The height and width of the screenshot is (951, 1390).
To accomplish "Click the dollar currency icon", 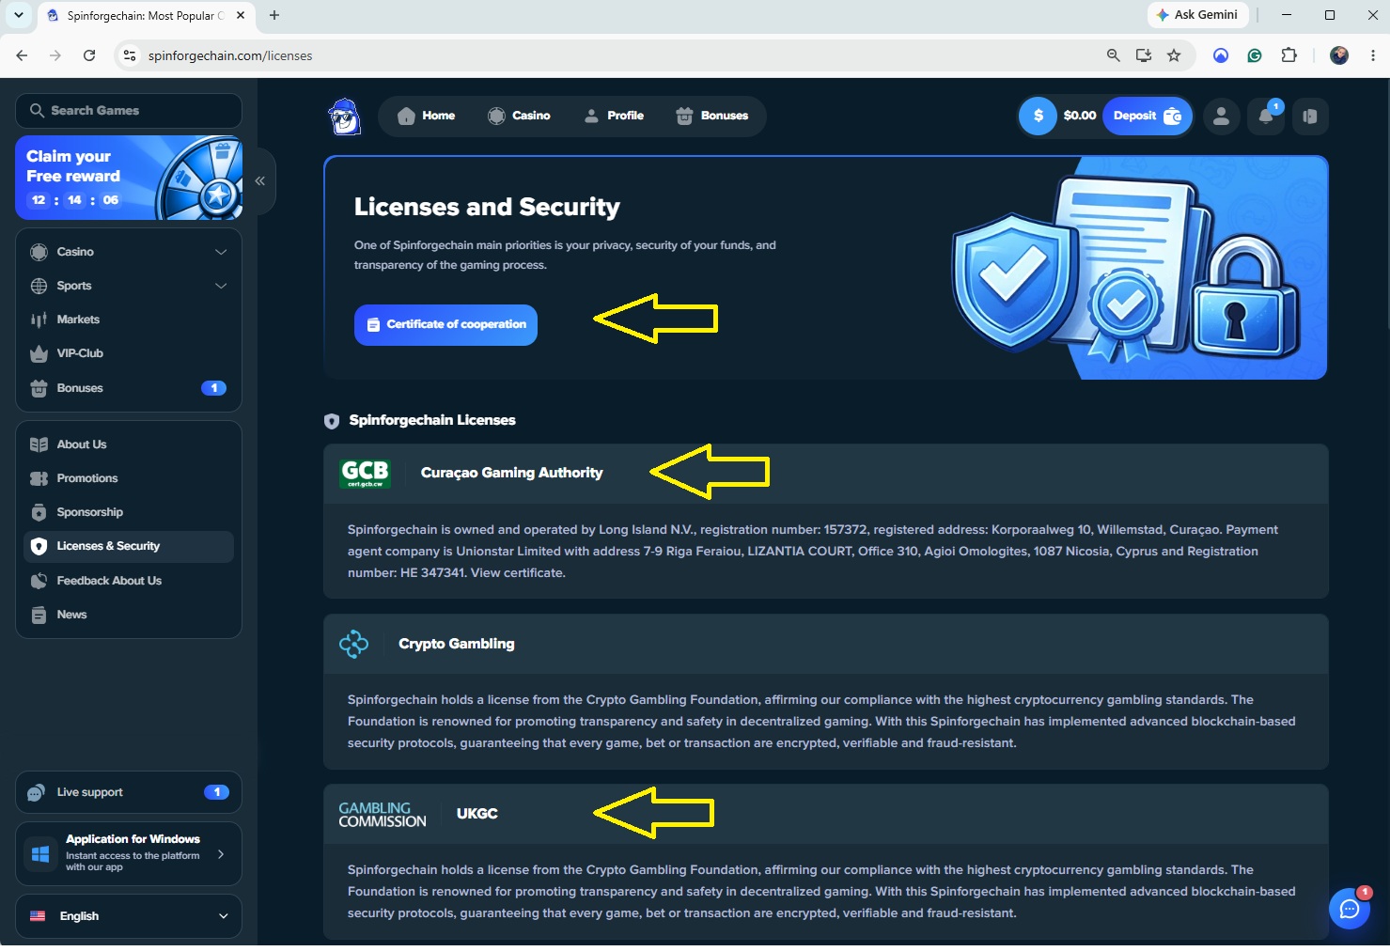I will [x=1039, y=116].
